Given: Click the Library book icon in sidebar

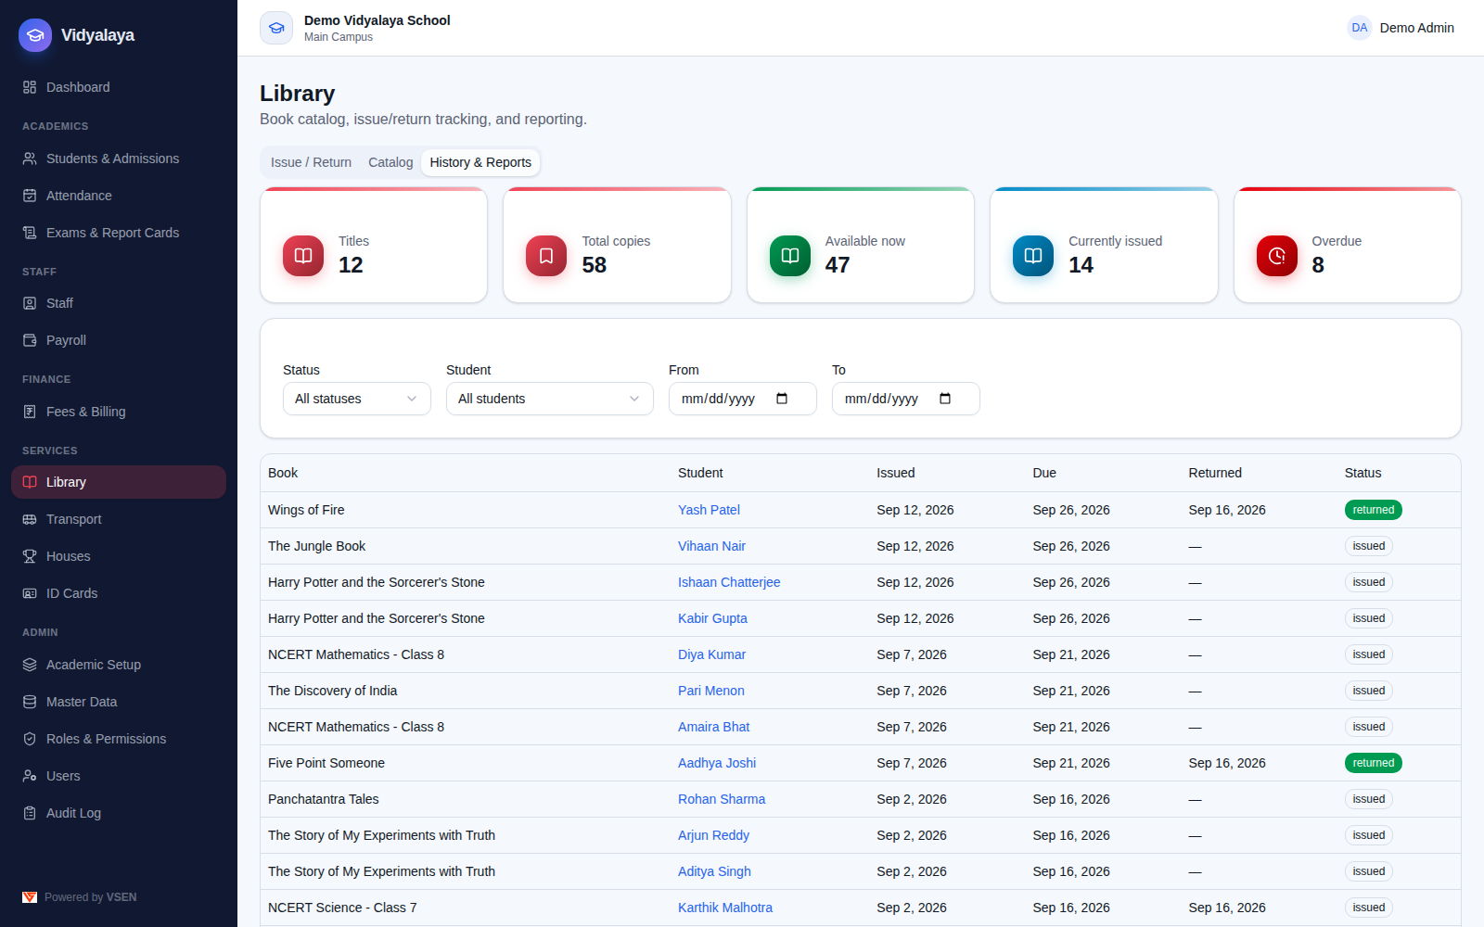Looking at the screenshot, I should click(30, 482).
